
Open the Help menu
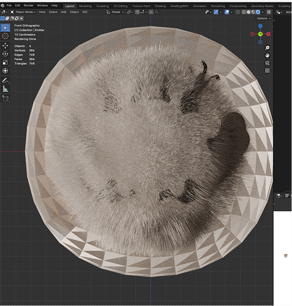pyautogui.click(x=54, y=6)
